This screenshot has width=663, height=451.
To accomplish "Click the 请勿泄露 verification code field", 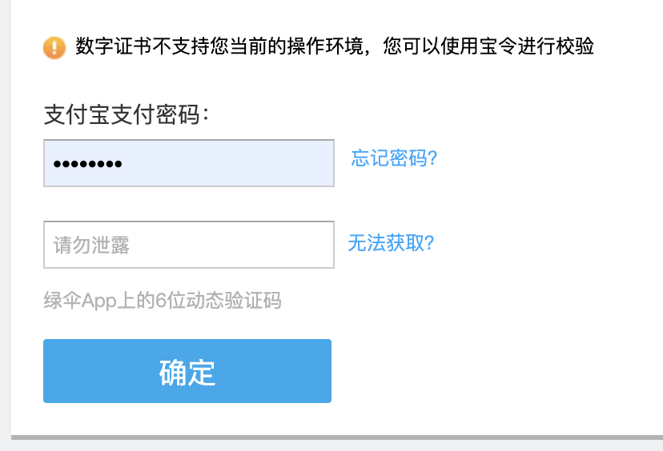I will pos(188,245).
